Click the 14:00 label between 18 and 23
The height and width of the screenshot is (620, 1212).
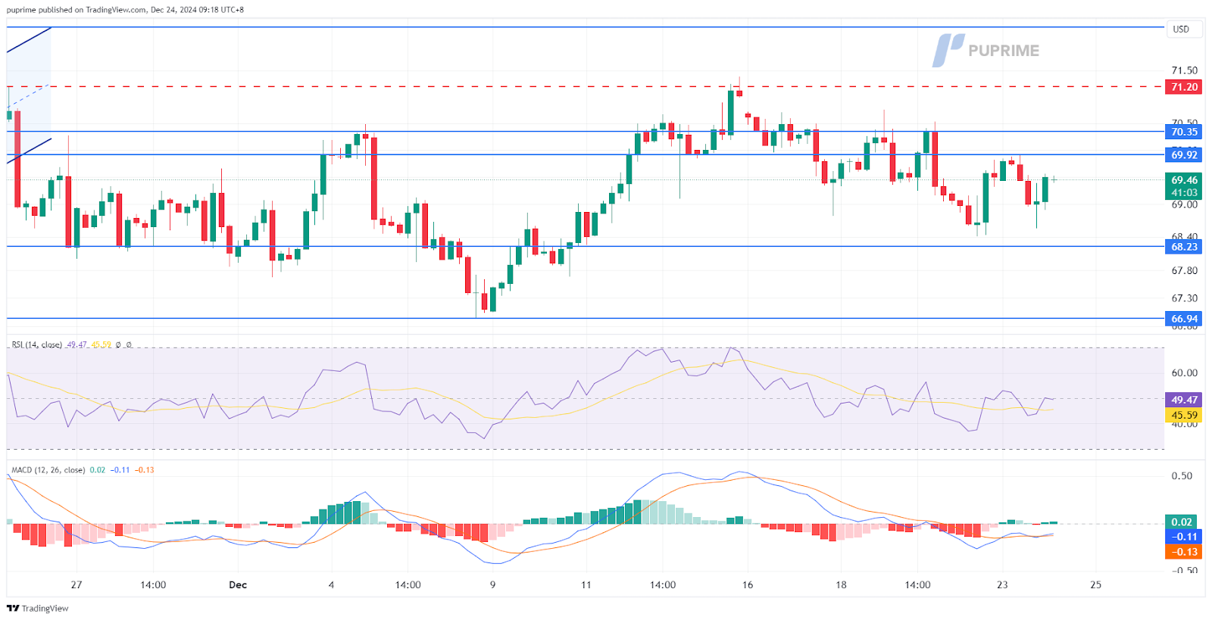[x=917, y=584]
